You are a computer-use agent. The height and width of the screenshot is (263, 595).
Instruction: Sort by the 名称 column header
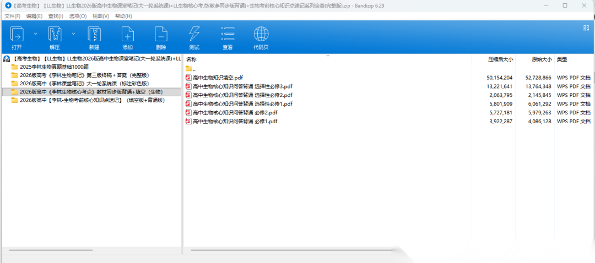192,59
